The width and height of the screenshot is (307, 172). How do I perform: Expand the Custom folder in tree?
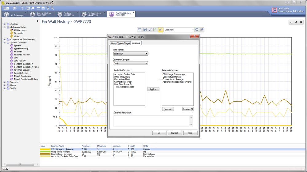tap(5, 24)
